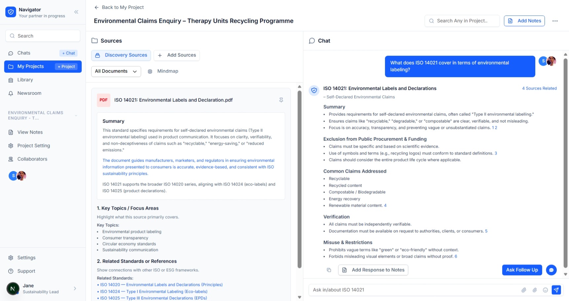Open the 4 Sources Related link
The image size is (569, 301).
pos(539,88)
